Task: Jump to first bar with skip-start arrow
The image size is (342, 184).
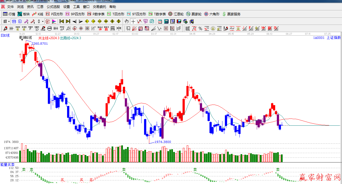Action: pyautogui.click(x=62, y=21)
